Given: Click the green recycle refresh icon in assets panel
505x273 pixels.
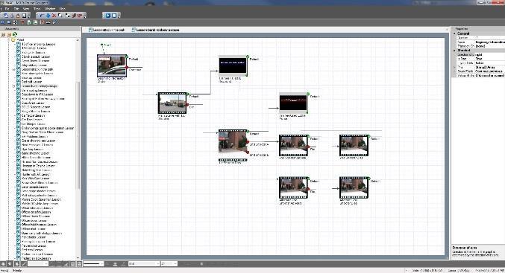Looking at the screenshot, I should tap(15, 34).
